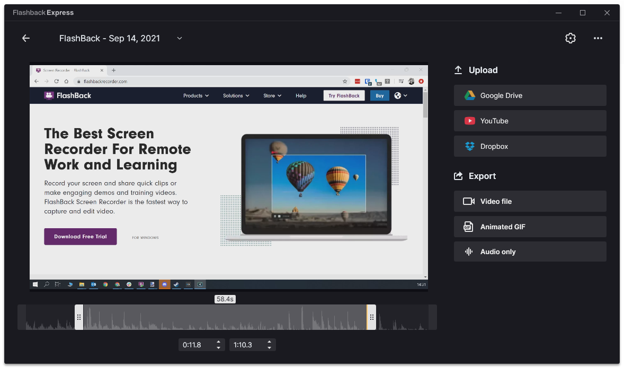Click the browser reload icon in preview

click(x=57, y=81)
